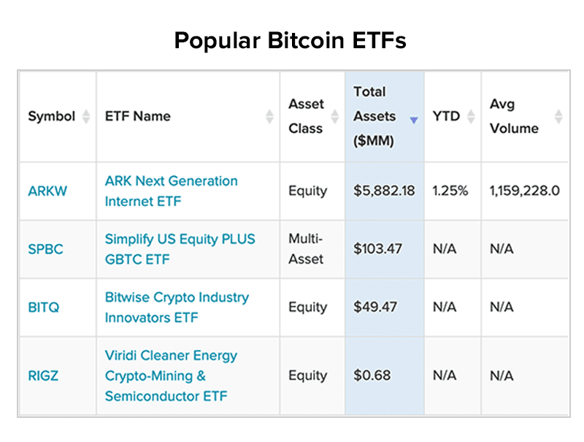Click sort arrows in ETF Name header

click(x=269, y=116)
